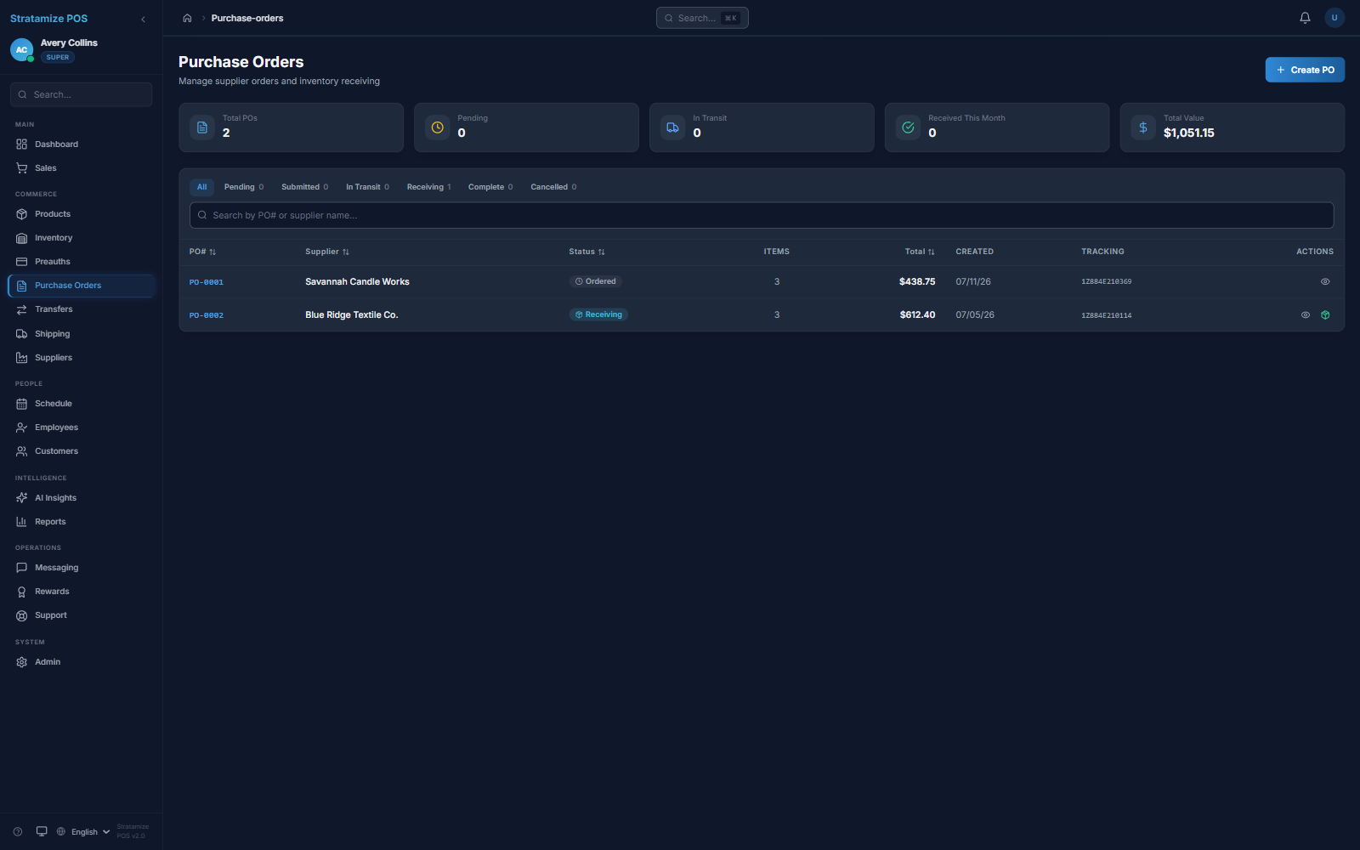The height and width of the screenshot is (850, 1360).
Task: Open Messaging page
Action: coord(81,568)
